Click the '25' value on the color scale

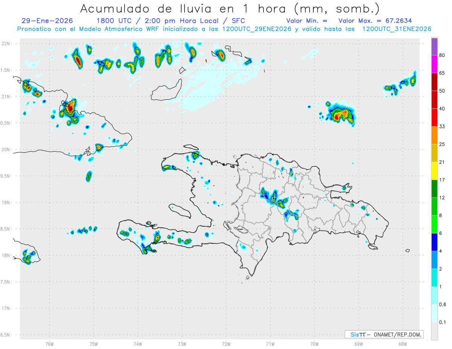442,144
